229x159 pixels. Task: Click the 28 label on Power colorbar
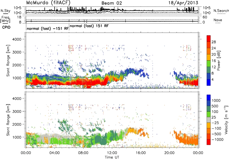214,42
